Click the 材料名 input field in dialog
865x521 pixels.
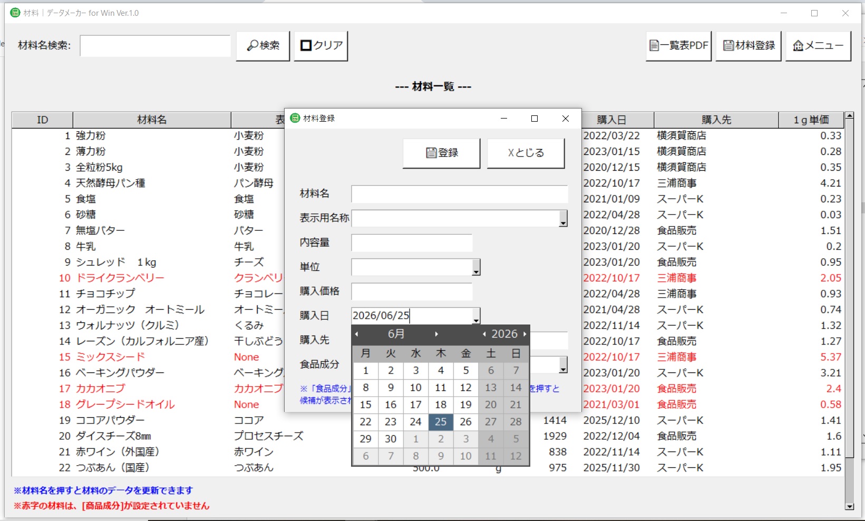[460, 194]
